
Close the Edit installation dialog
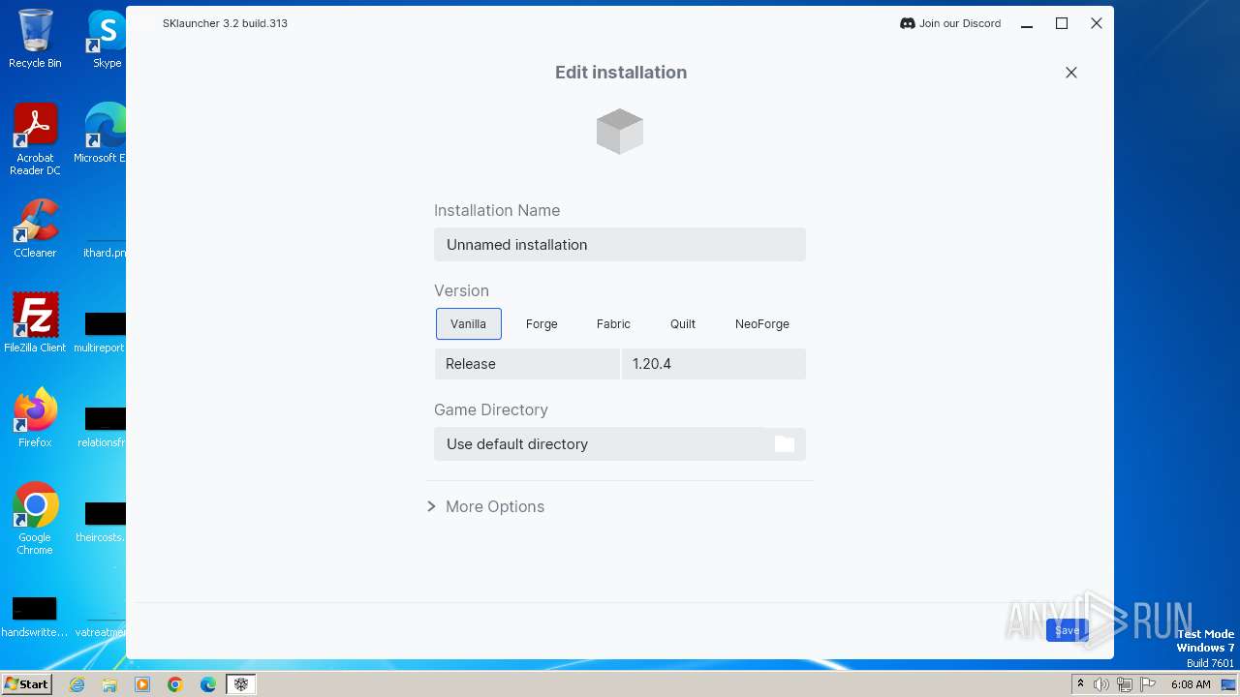[x=1071, y=73]
